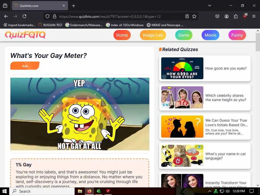The image size is (260, 195).
Task: Open the Movie nav button
Action: coord(210,35)
